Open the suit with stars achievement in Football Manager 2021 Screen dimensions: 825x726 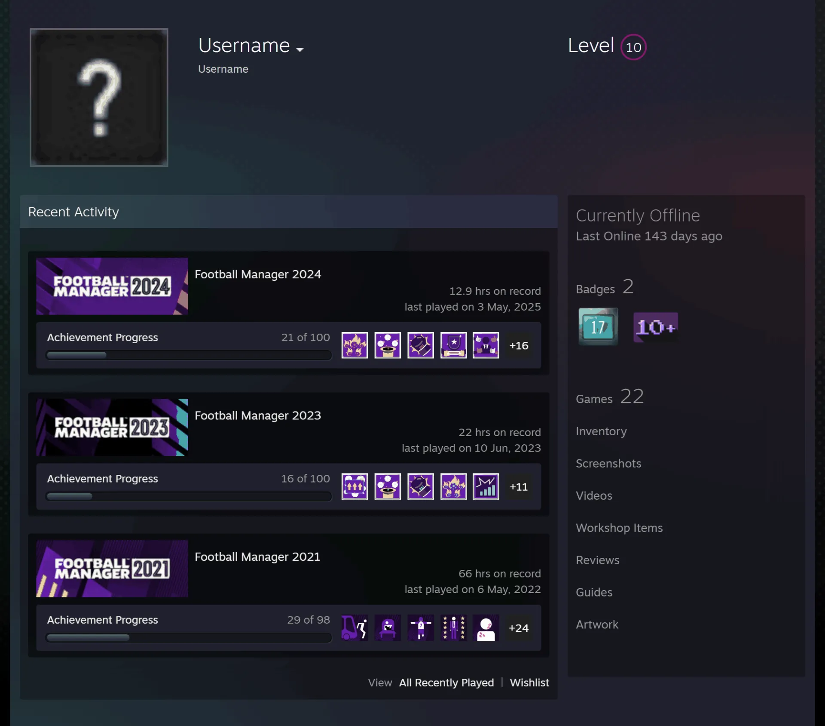454,628
